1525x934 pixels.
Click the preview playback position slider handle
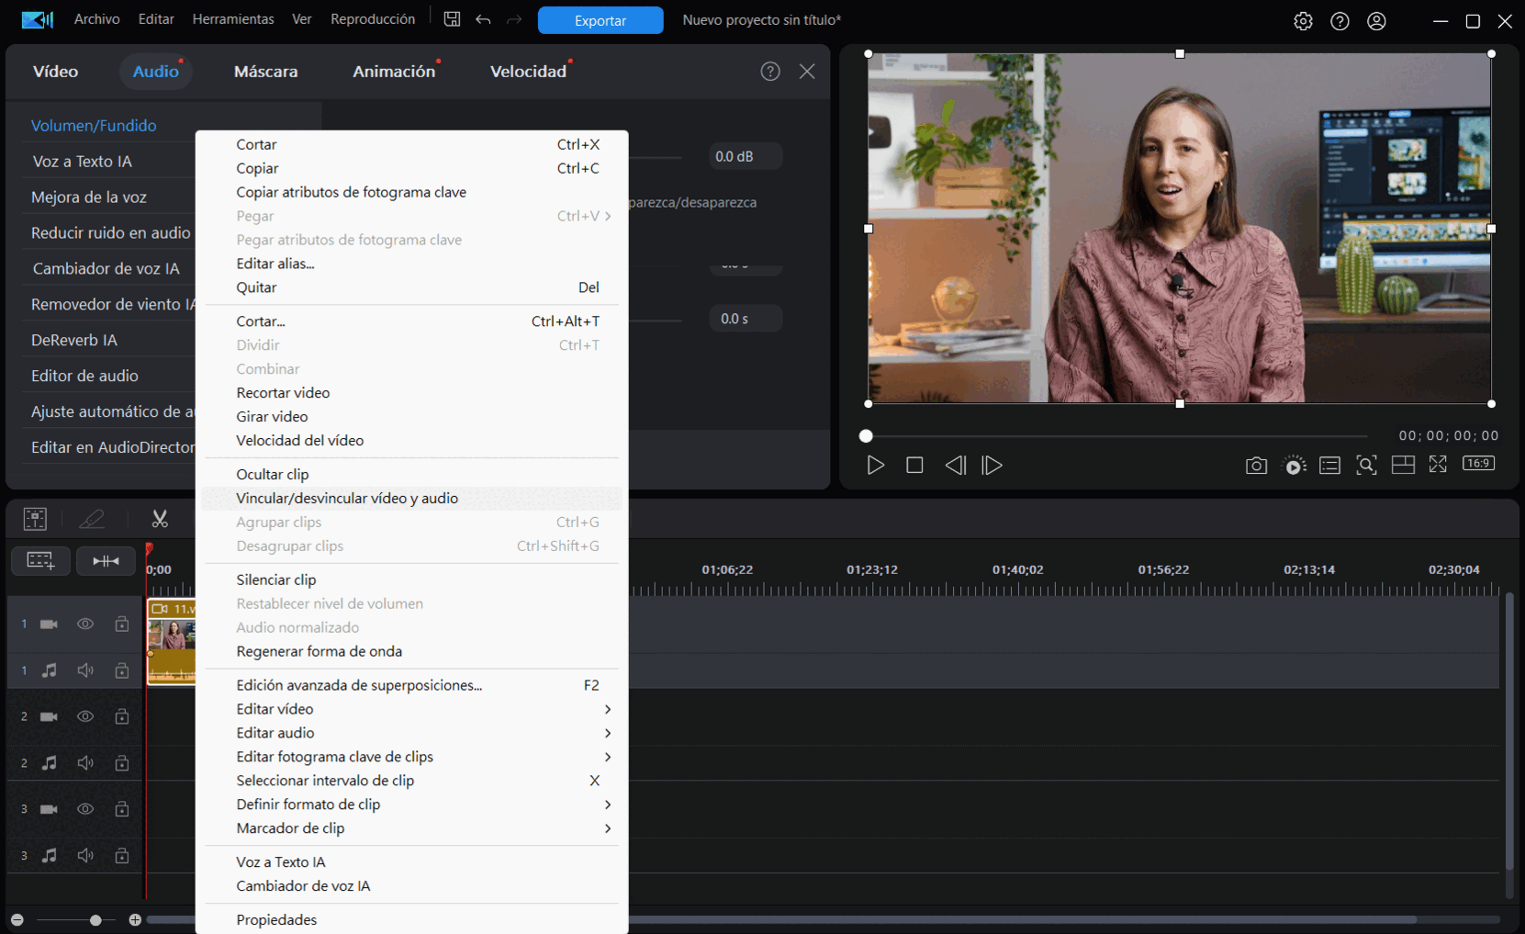click(x=866, y=436)
